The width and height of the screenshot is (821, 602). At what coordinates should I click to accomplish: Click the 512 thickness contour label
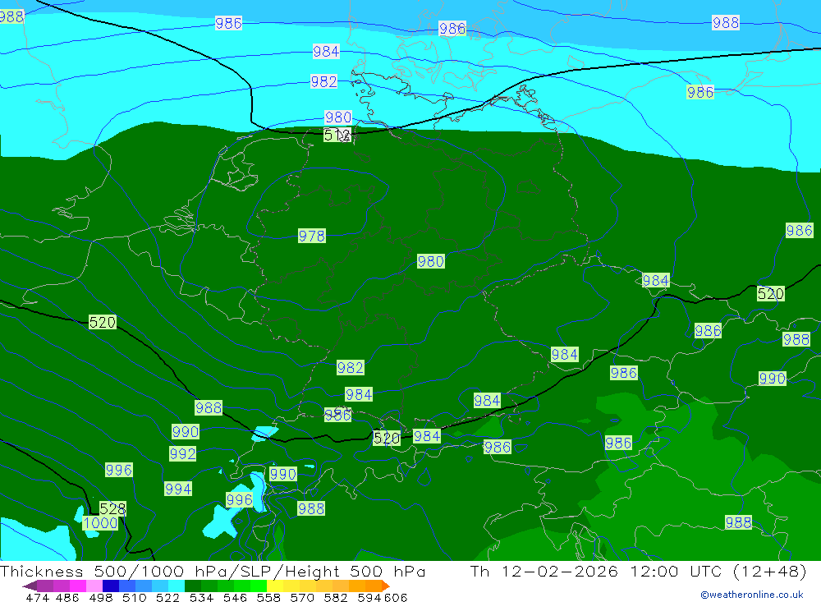337,135
